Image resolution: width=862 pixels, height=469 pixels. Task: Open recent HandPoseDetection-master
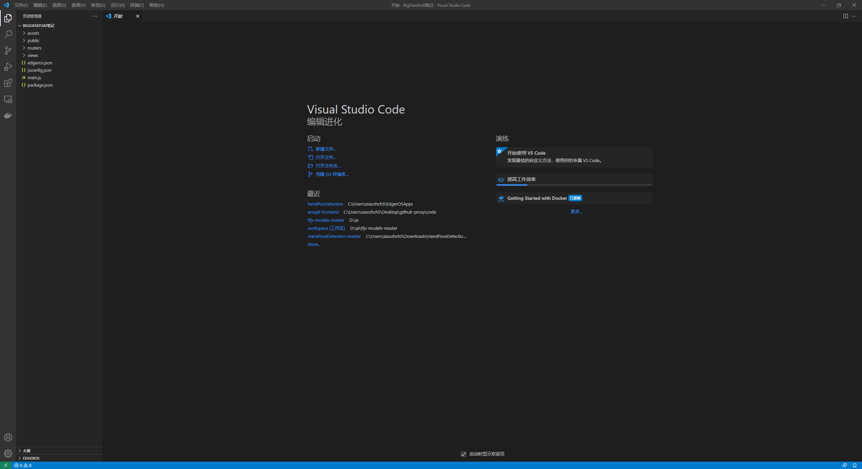334,236
